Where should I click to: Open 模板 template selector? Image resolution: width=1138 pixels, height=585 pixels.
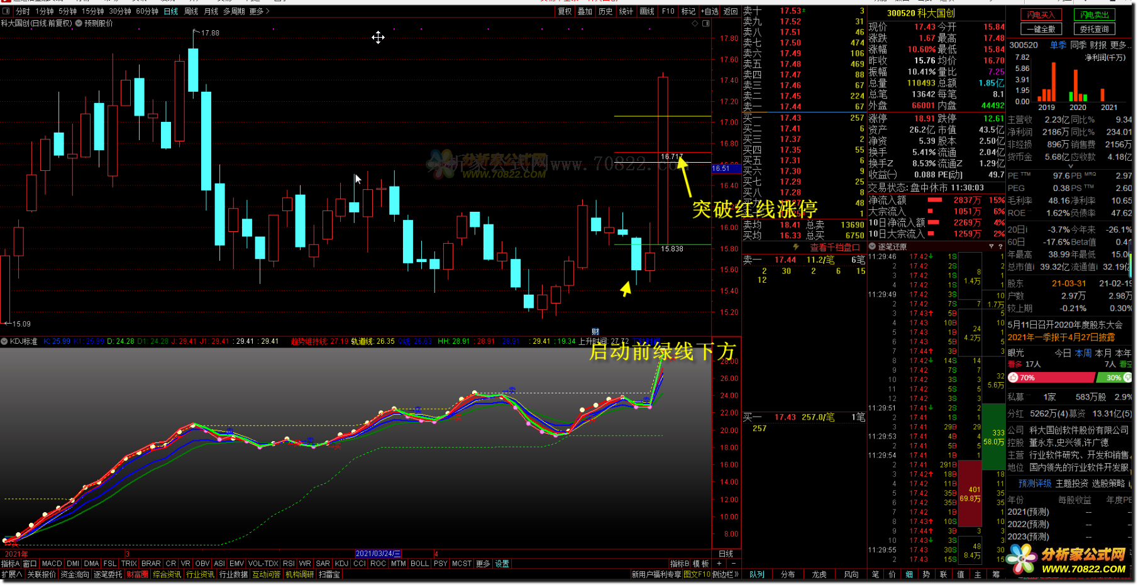[x=700, y=564]
